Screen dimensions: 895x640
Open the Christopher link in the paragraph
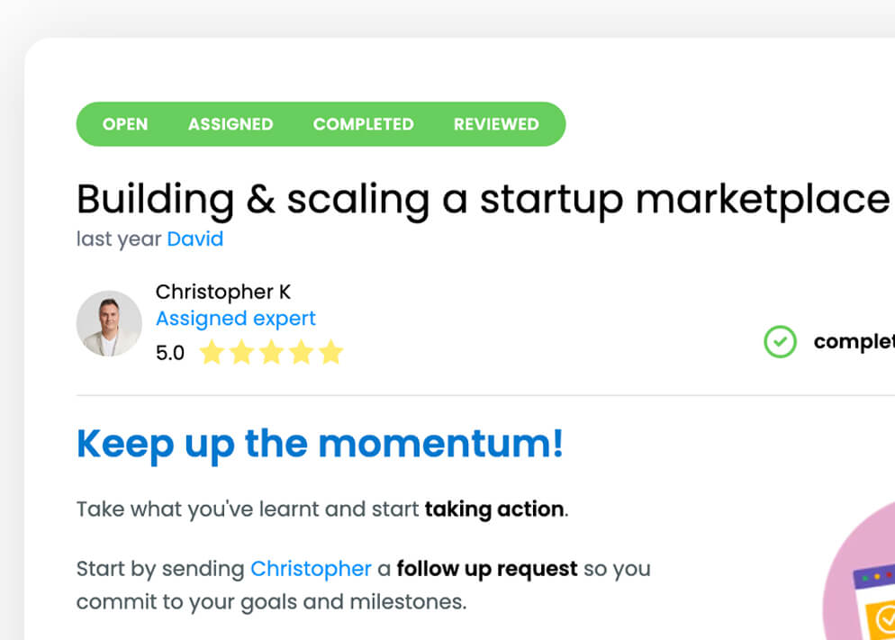click(x=311, y=569)
